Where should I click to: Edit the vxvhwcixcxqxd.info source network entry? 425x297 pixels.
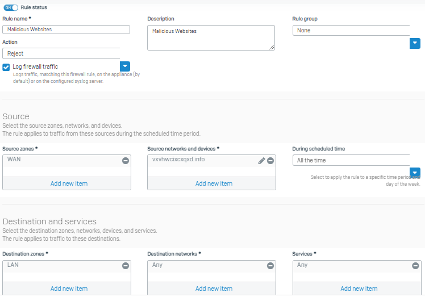261,161
